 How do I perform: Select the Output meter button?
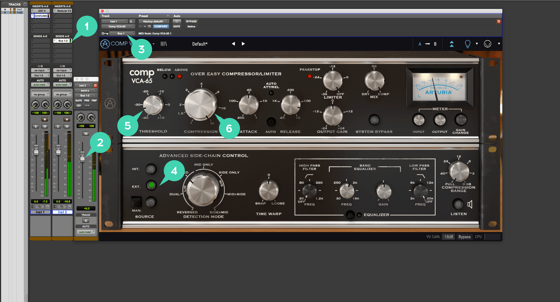pyautogui.click(x=440, y=120)
